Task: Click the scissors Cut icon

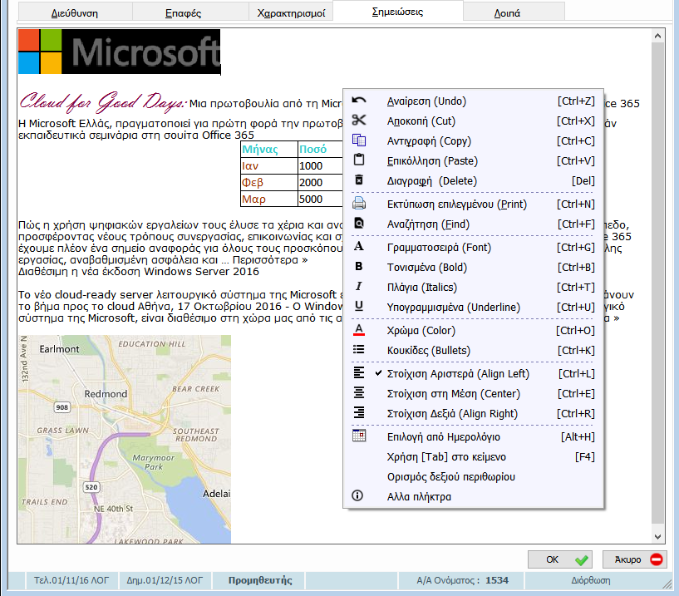Action: point(359,120)
